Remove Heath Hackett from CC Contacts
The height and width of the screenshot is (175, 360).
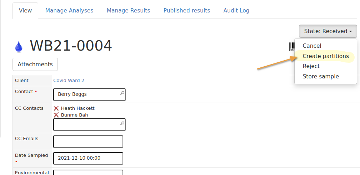pyautogui.click(x=56, y=108)
